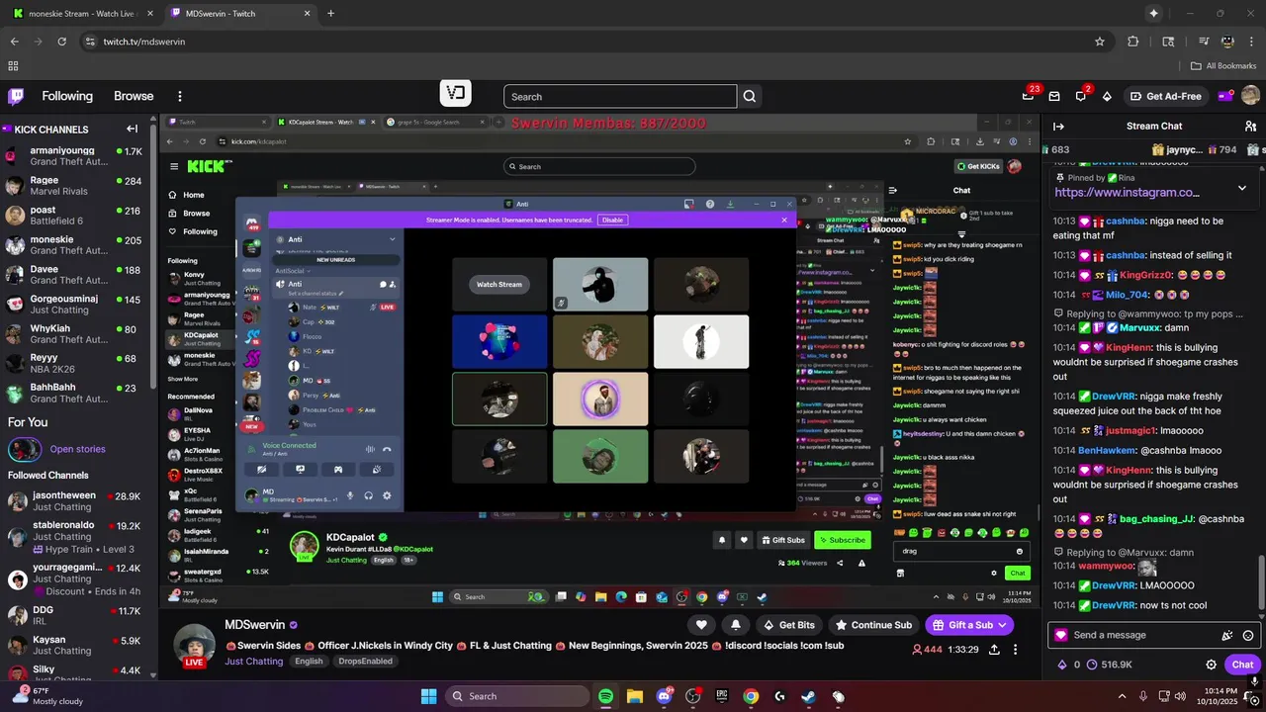Click the heart follow button for MDSwervin

coord(701,625)
